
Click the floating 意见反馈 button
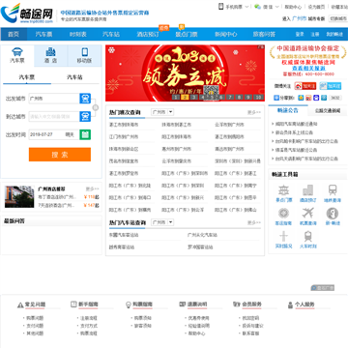click(323, 288)
